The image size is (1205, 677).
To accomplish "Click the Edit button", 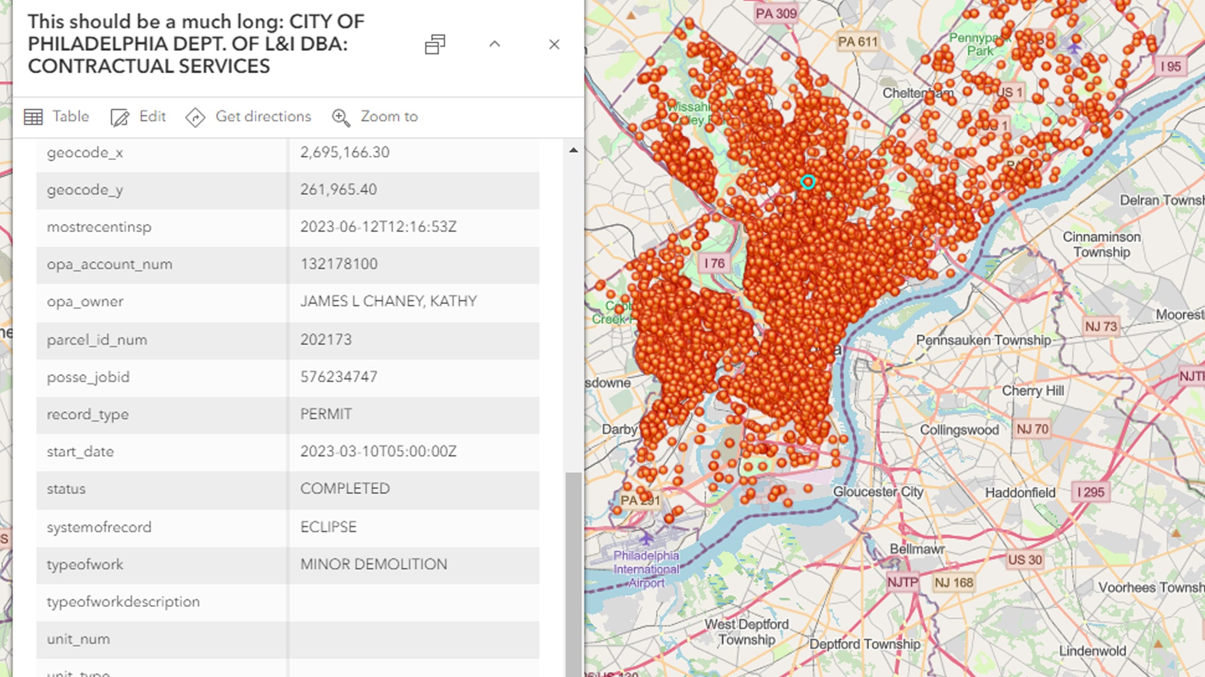I will [x=138, y=117].
